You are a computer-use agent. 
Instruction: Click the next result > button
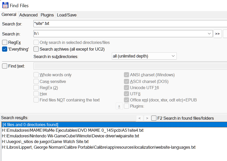(x=147, y=118)
